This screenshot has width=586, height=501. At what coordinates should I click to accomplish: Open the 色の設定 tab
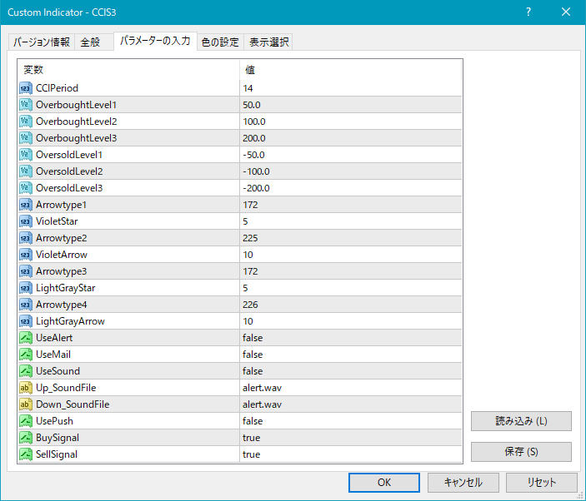pos(220,42)
